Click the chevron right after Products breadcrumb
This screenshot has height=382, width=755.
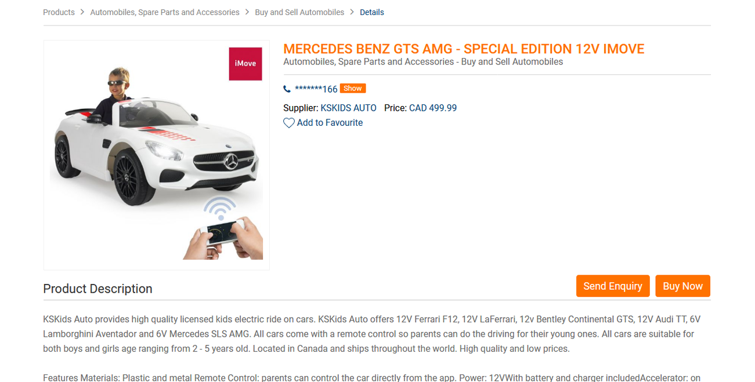coord(82,12)
